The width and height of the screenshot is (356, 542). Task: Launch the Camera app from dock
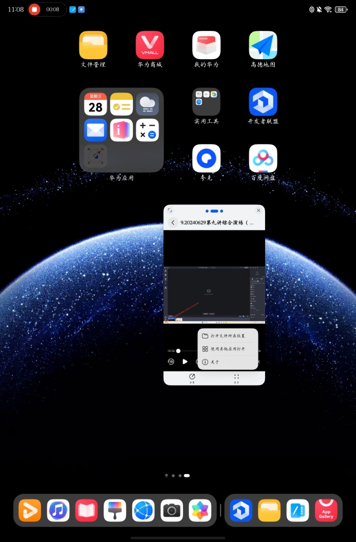[x=172, y=510]
